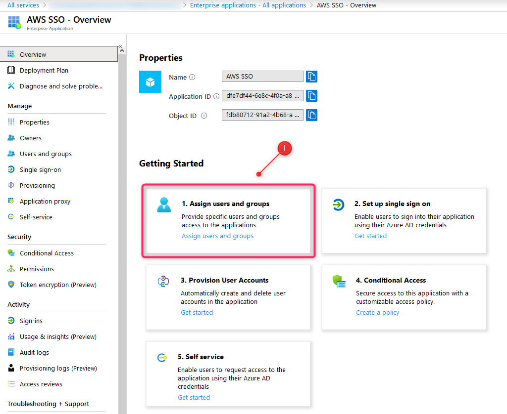
Task: Click the Assign users and groups link
Action: click(217, 236)
